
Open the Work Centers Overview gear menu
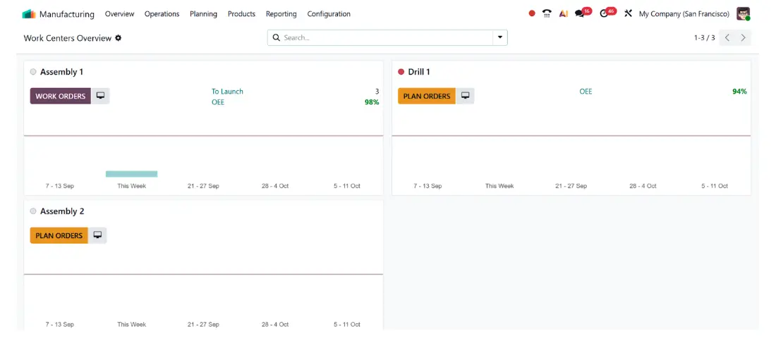119,38
